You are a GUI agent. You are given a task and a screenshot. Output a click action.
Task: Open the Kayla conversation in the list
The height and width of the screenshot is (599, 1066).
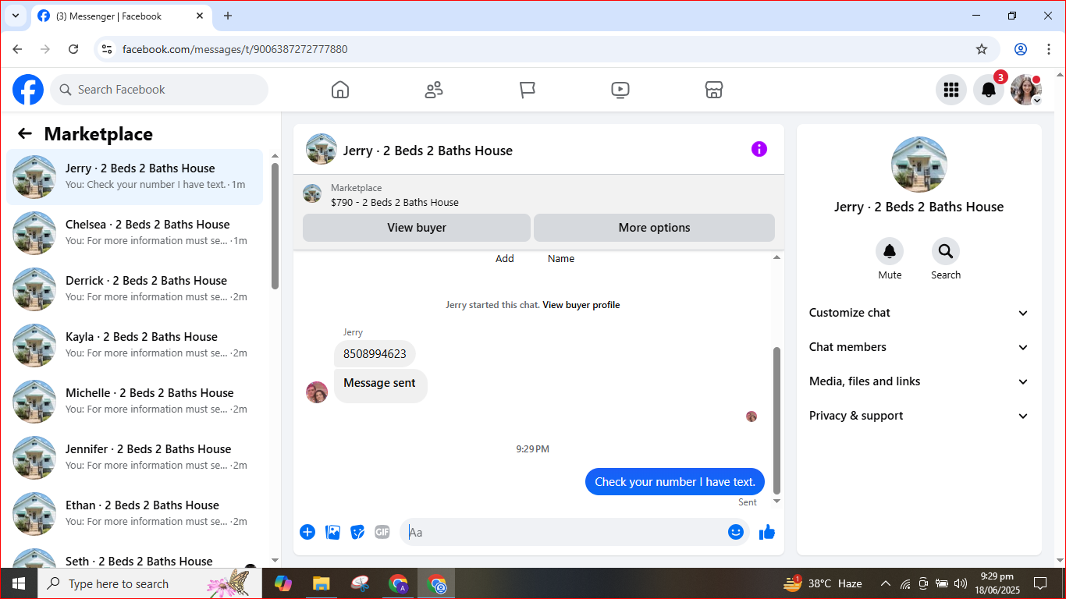coord(135,346)
